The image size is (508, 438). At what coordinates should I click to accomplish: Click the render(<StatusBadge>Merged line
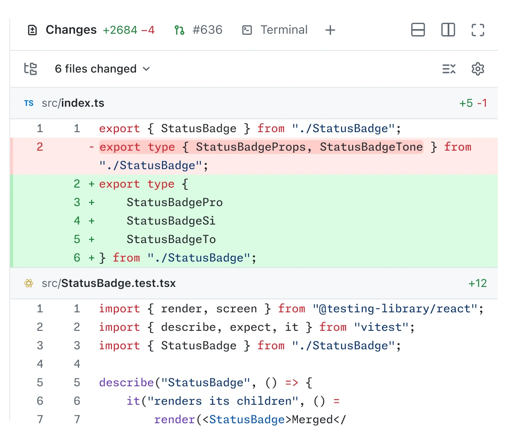click(254, 419)
